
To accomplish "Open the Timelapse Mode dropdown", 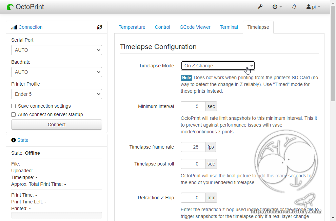I will 218,66.
